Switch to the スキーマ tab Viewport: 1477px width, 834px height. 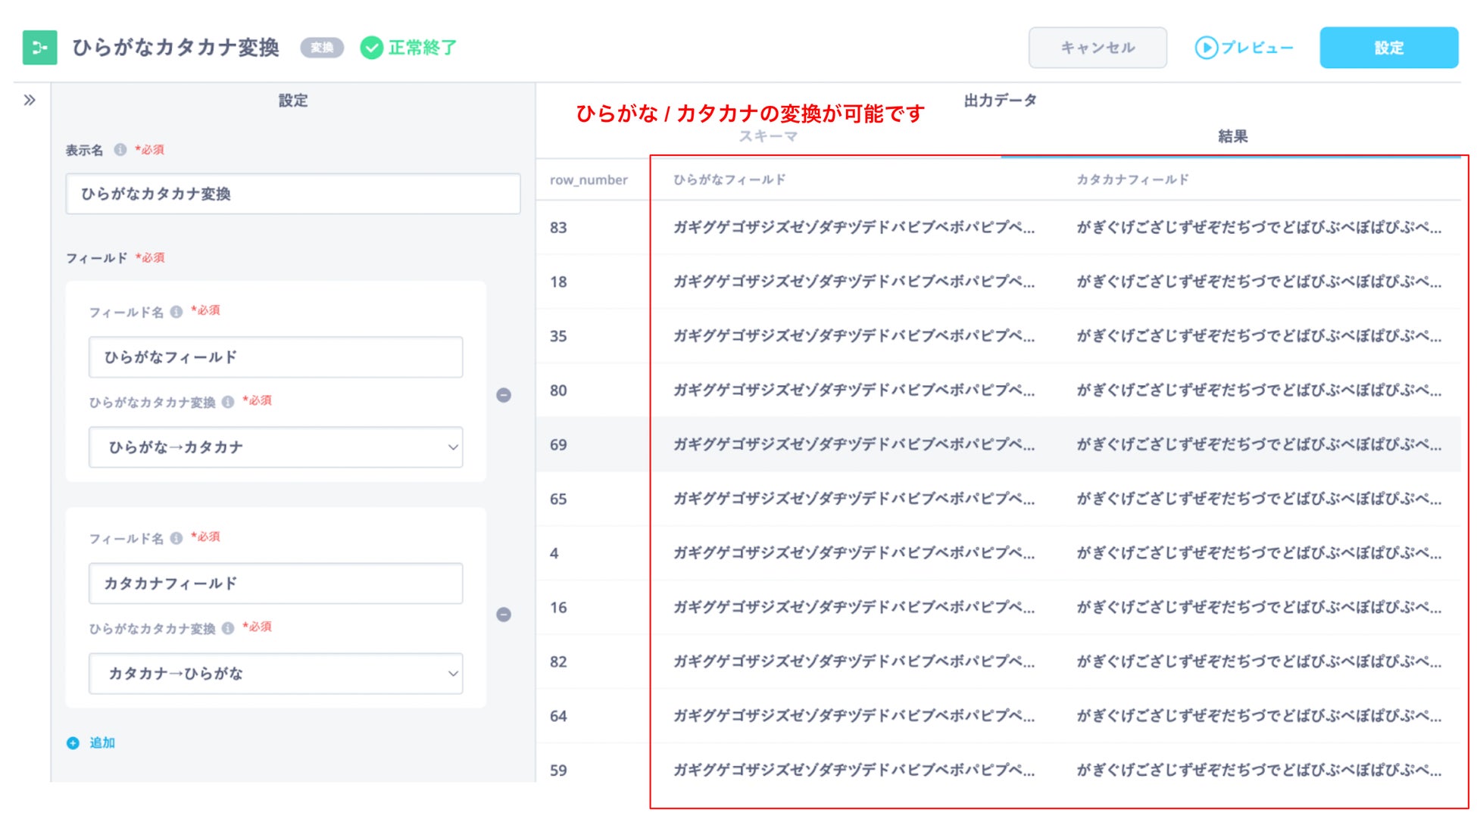click(768, 136)
